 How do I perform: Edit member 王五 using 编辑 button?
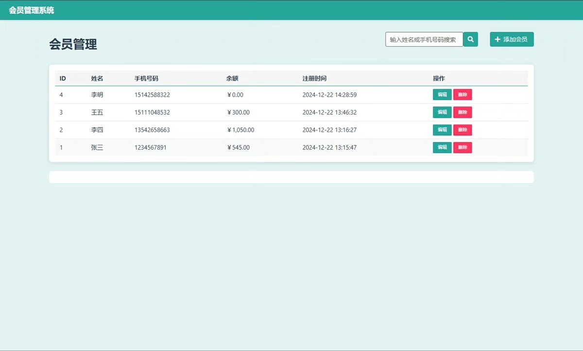coord(442,112)
